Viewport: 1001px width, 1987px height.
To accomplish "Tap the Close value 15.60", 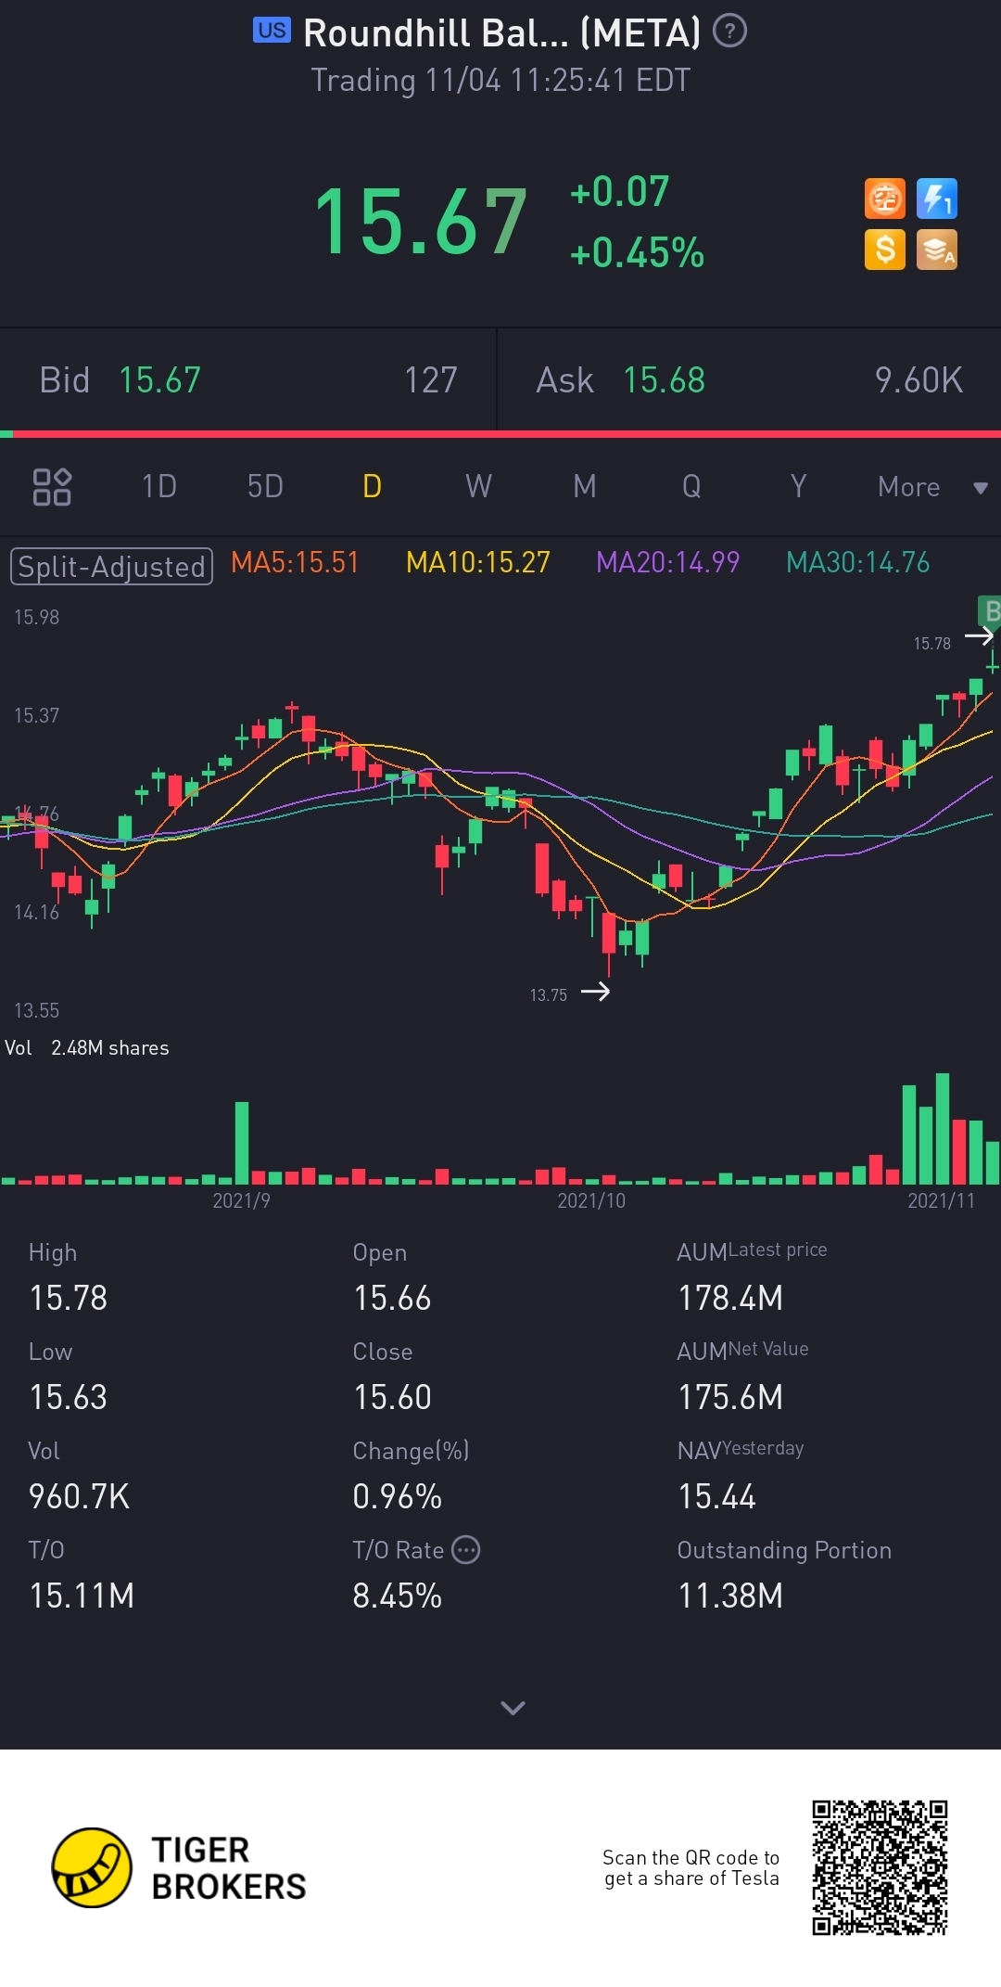I will [x=392, y=1397].
